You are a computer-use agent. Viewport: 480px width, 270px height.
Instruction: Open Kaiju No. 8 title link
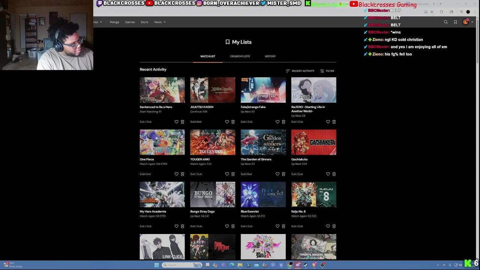click(x=298, y=211)
